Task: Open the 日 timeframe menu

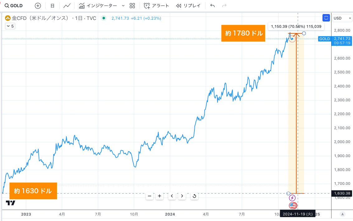Action: click(x=52, y=5)
